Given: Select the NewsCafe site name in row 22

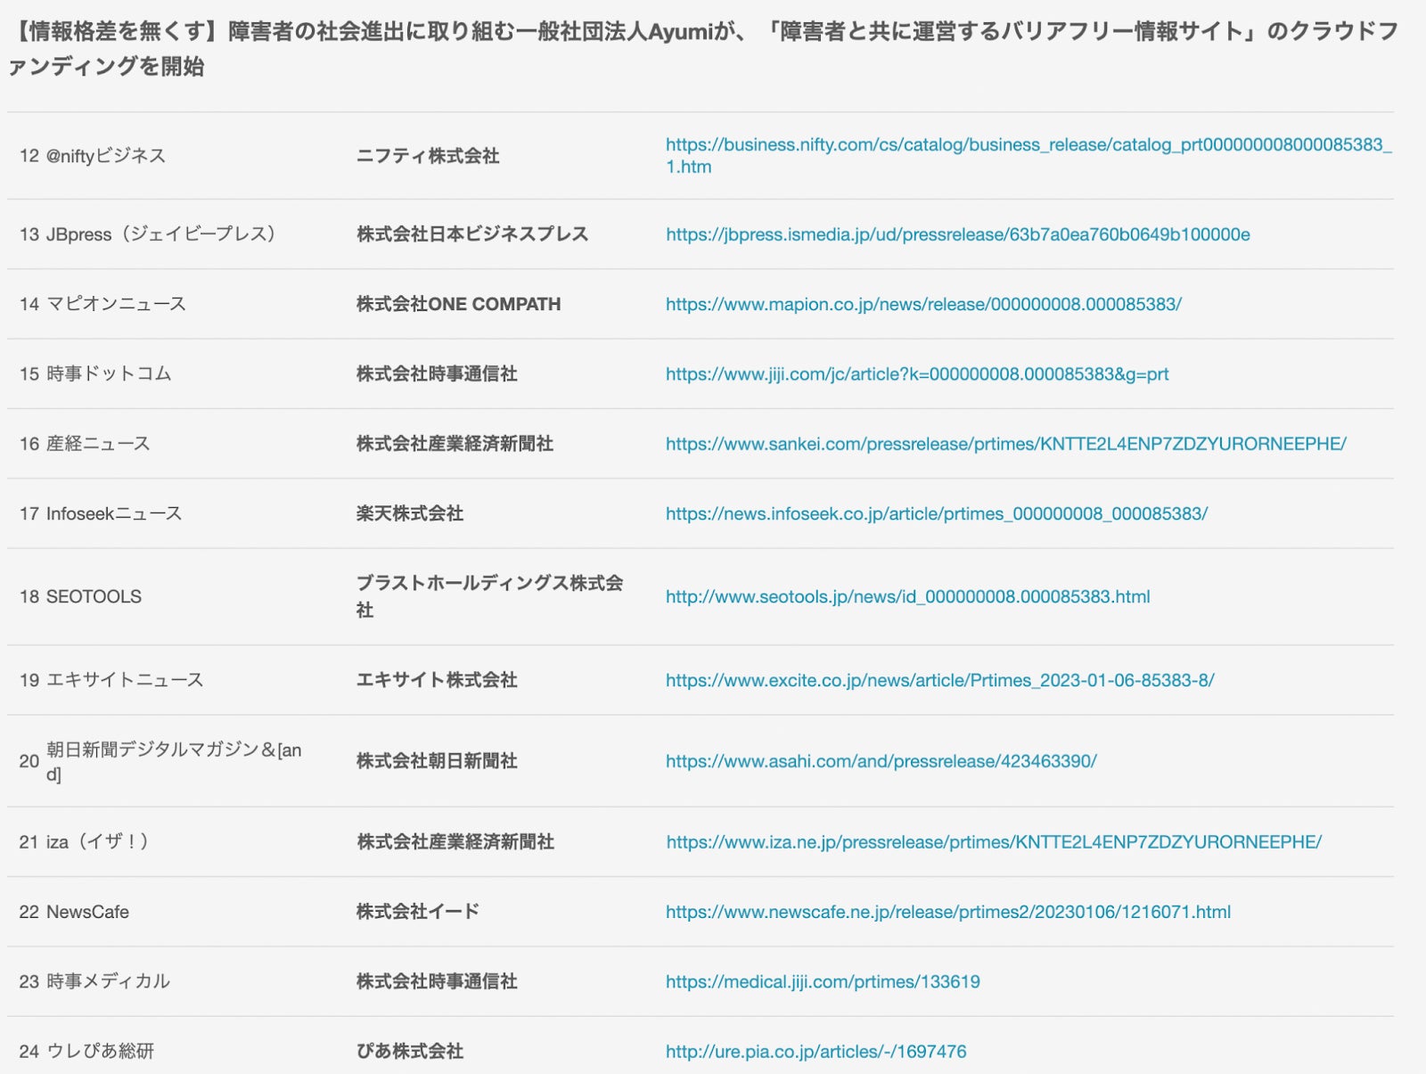Looking at the screenshot, I should pos(87,912).
